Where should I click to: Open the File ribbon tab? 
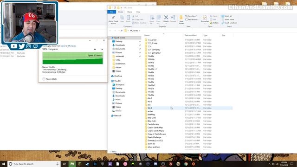112,12
